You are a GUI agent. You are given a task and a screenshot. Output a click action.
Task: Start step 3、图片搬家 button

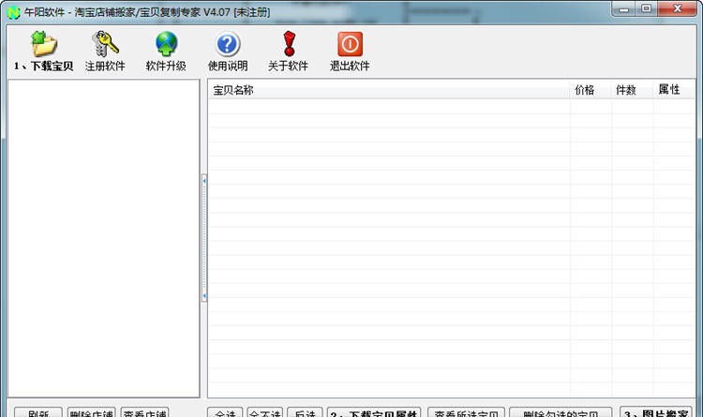pos(656,412)
